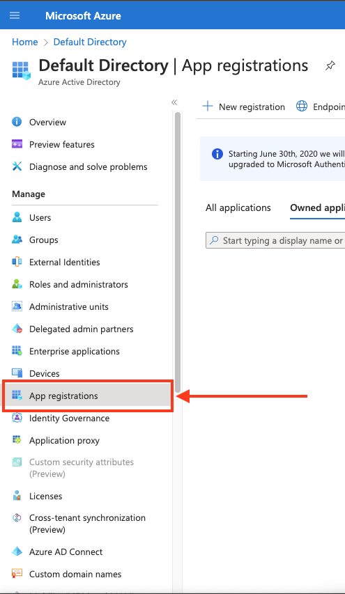Viewport: 345px width, 594px height.
Task: Click the Endpoints globe icon
Action: (x=302, y=106)
